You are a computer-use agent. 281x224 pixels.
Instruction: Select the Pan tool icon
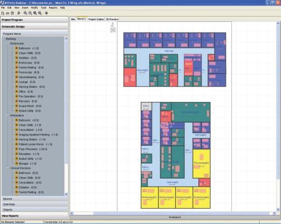[47, 13]
